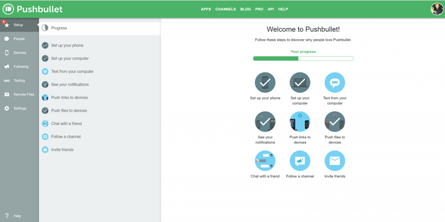Click the green Your progress bar

(x=303, y=59)
